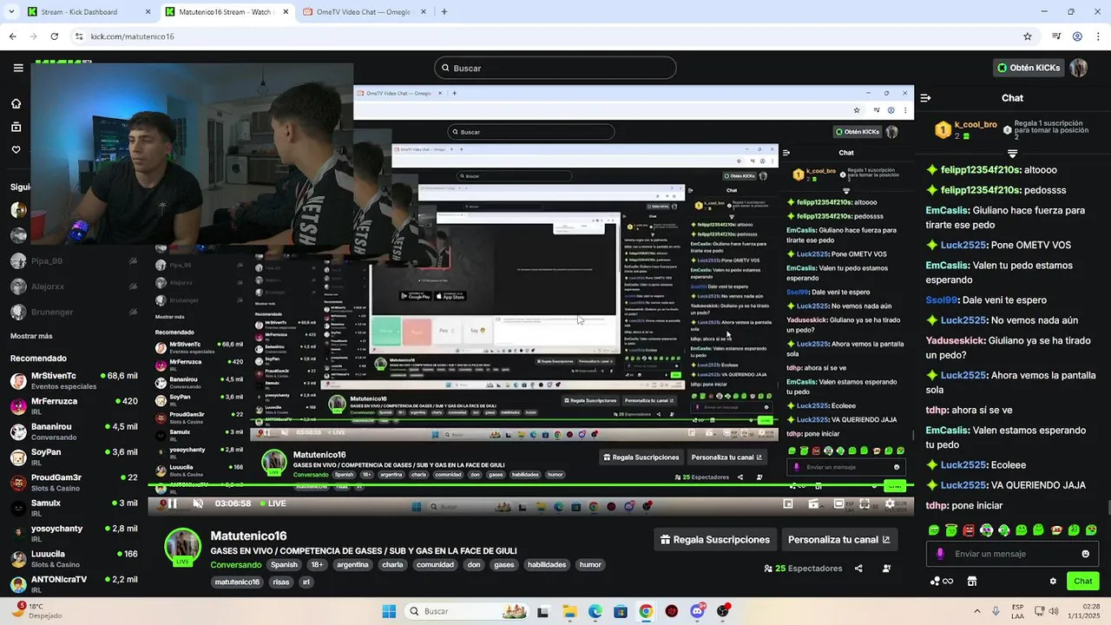Select the humor tag
Viewport: 1111px width, 625px height.
tap(590, 564)
